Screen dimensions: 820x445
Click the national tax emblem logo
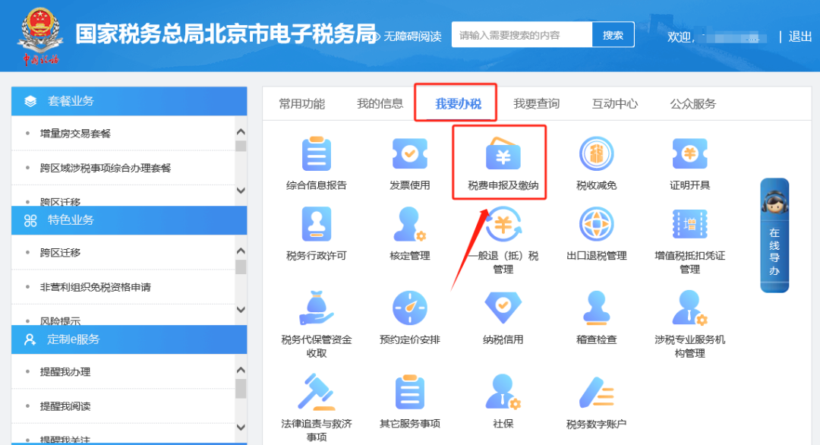(40, 36)
